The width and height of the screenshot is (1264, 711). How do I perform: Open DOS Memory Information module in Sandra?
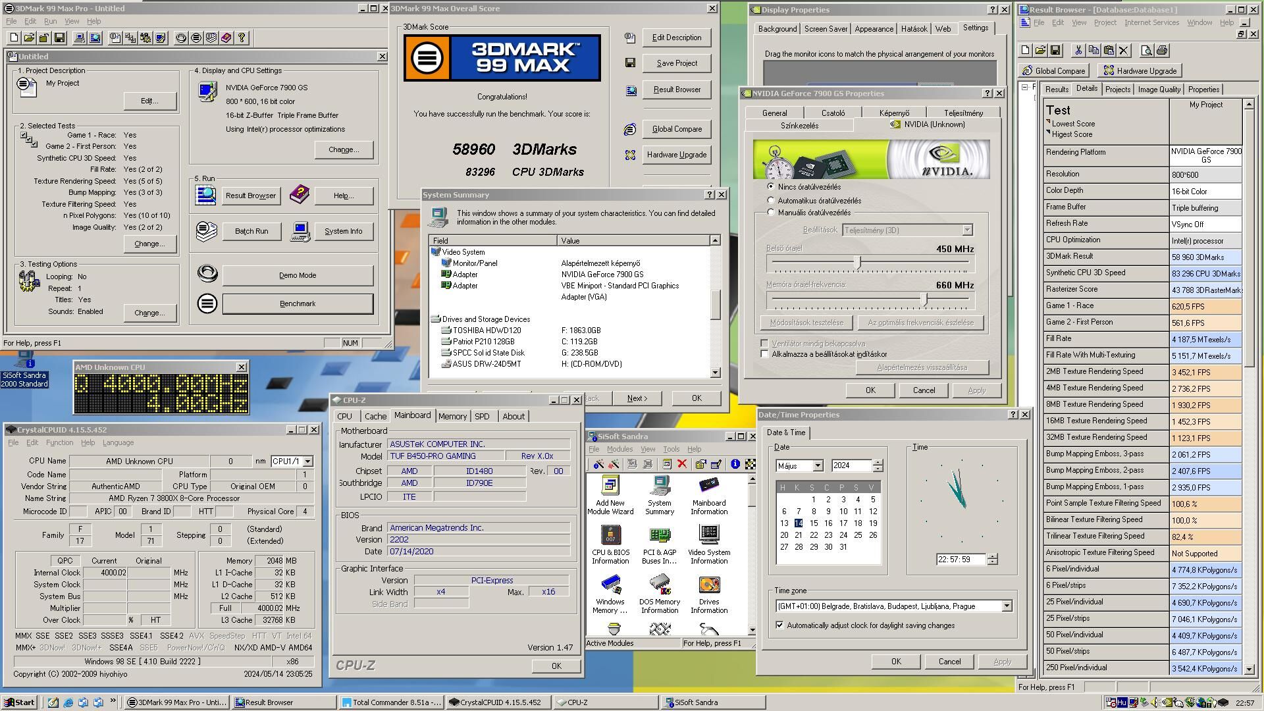pos(659,594)
